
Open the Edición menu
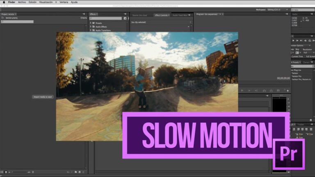coord(32,2)
